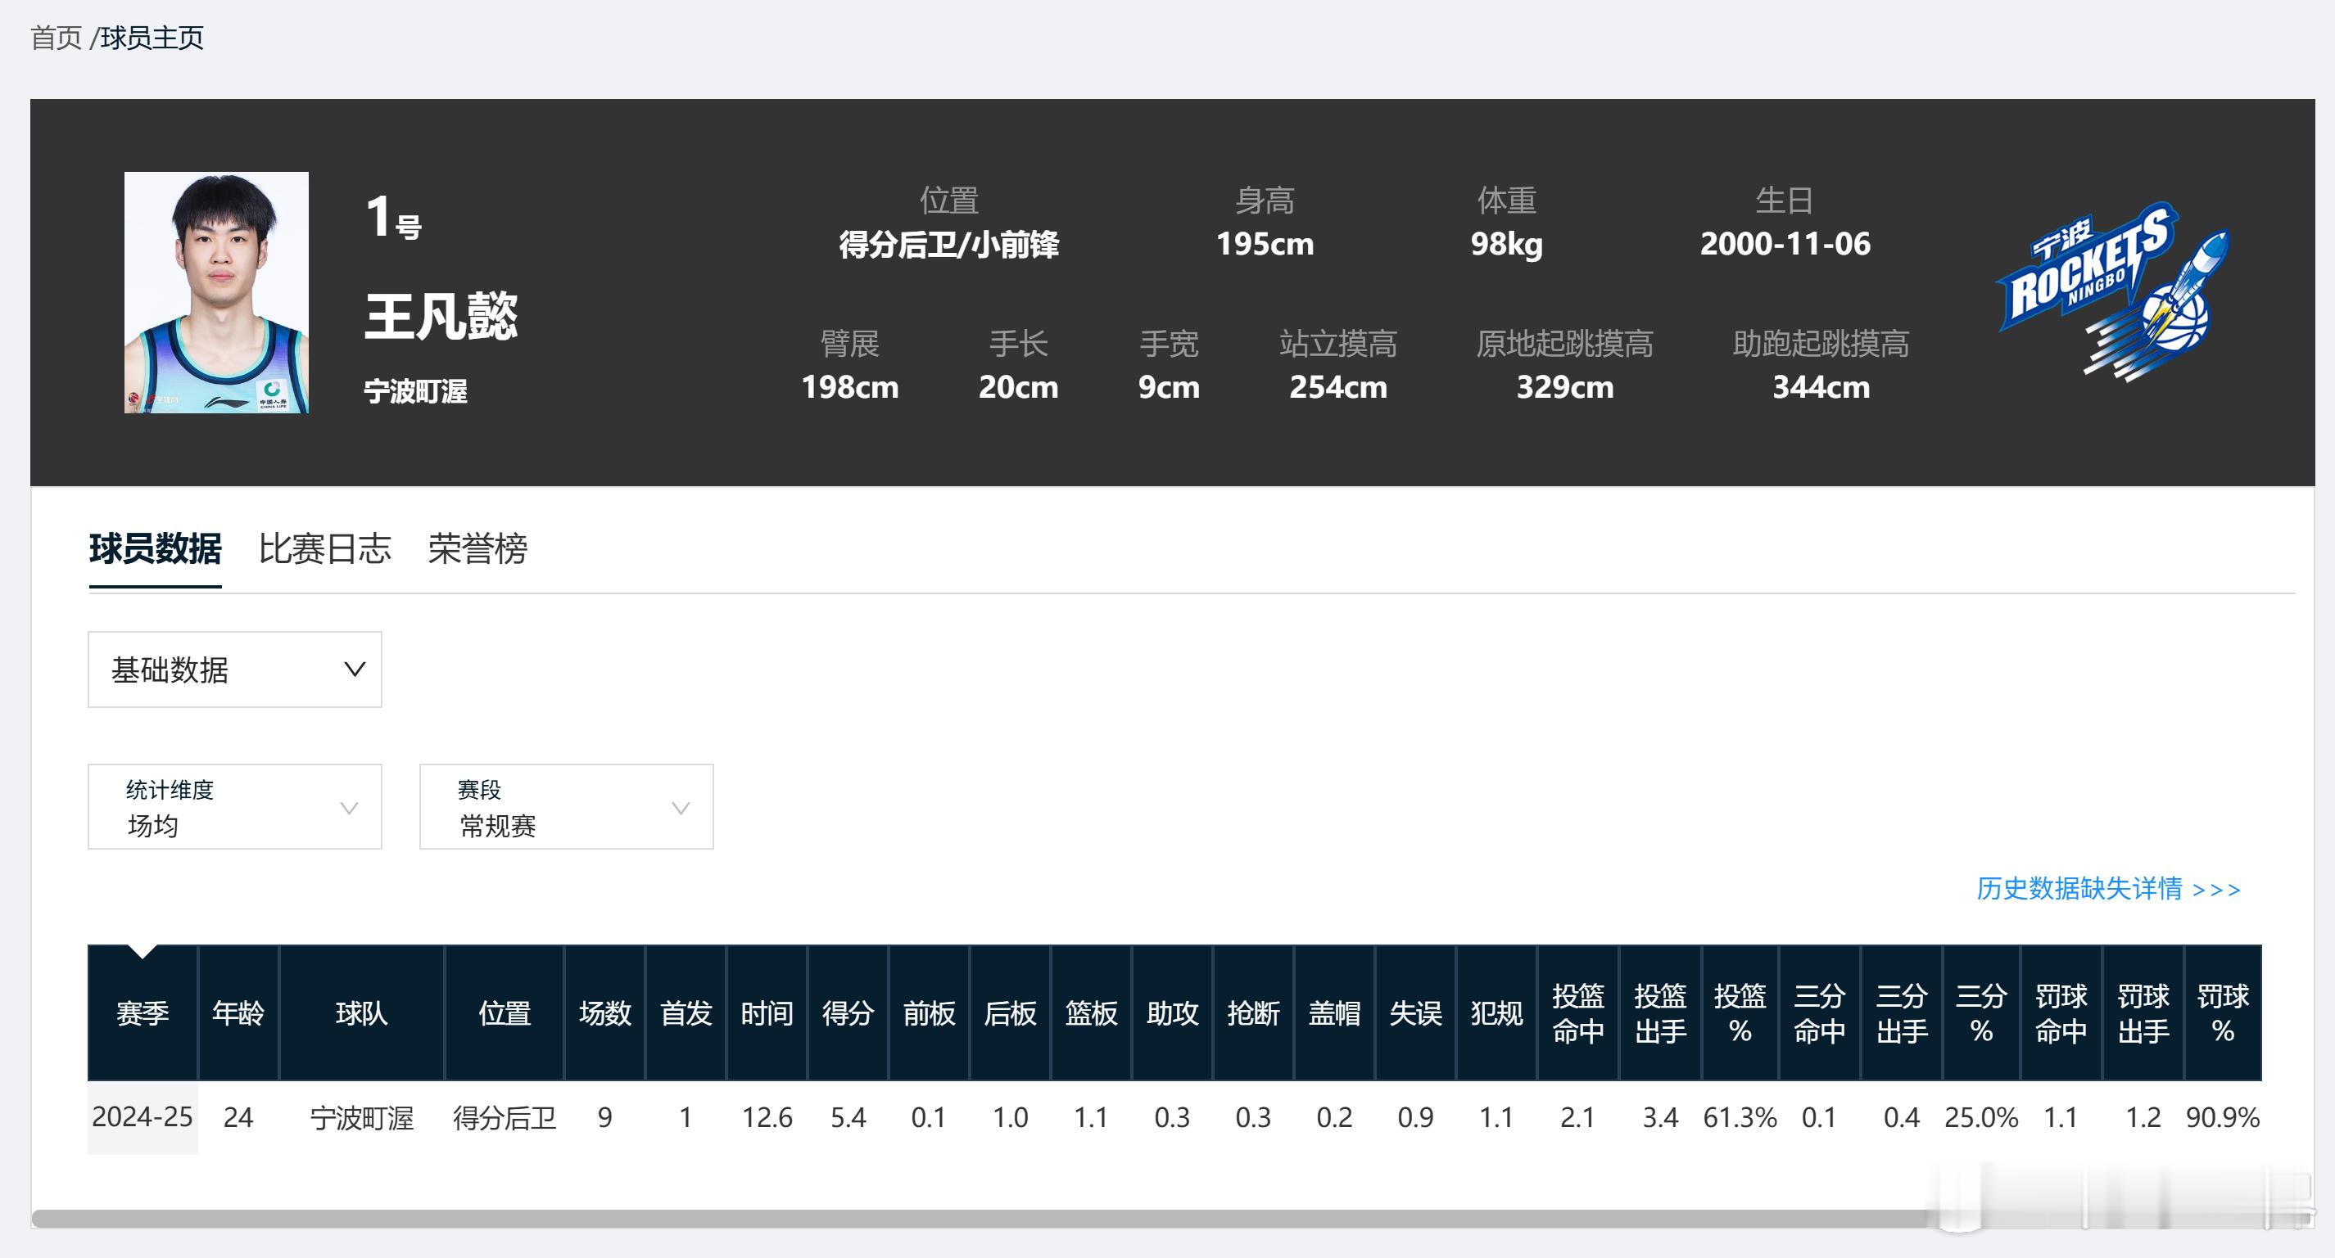Click the 得分 column header
The height and width of the screenshot is (1258, 2335).
847,1013
